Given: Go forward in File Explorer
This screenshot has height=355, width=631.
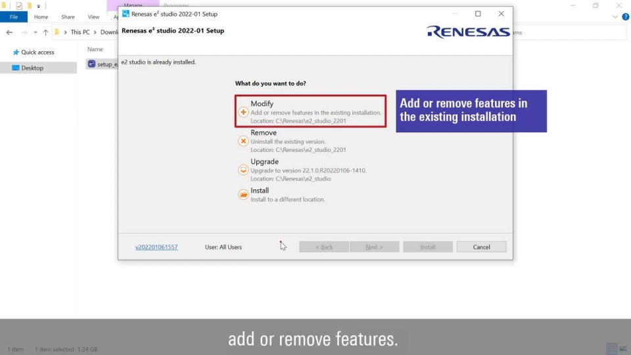Looking at the screenshot, I should (x=24, y=32).
